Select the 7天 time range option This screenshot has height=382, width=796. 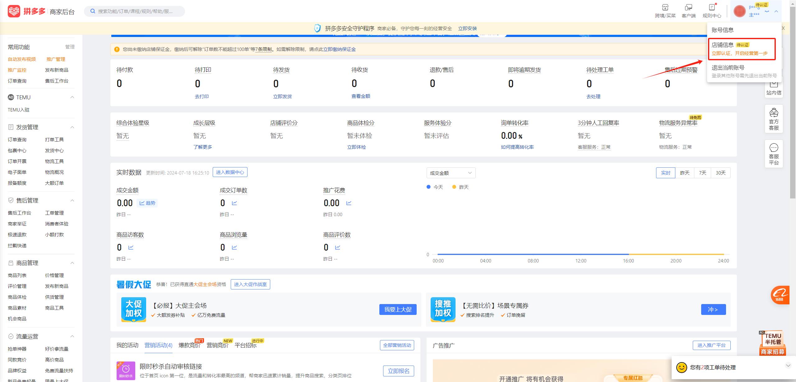[x=702, y=173]
